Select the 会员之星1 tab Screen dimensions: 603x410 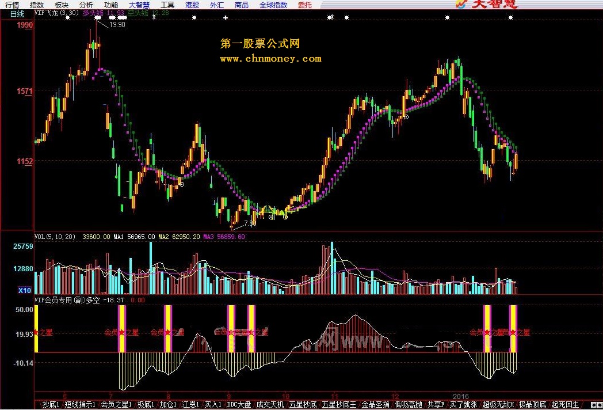click(x=116, y=405)
